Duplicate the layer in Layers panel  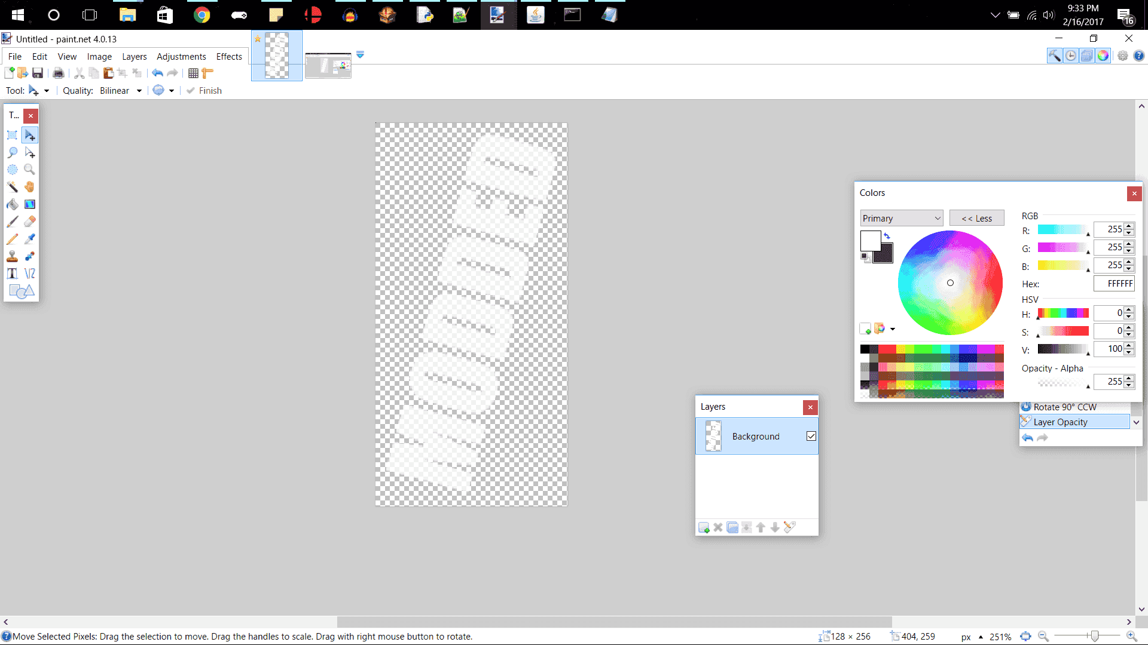[x=732, y=527]
